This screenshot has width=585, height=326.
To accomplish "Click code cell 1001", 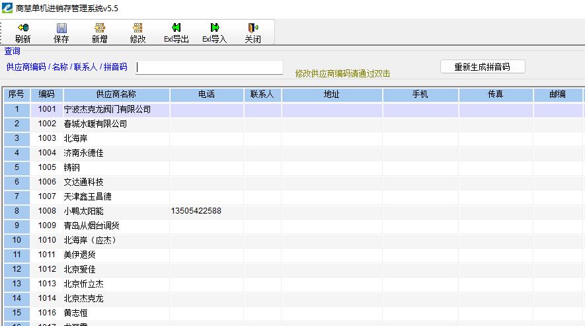I will pyautogui.click(x=47, y=109).
